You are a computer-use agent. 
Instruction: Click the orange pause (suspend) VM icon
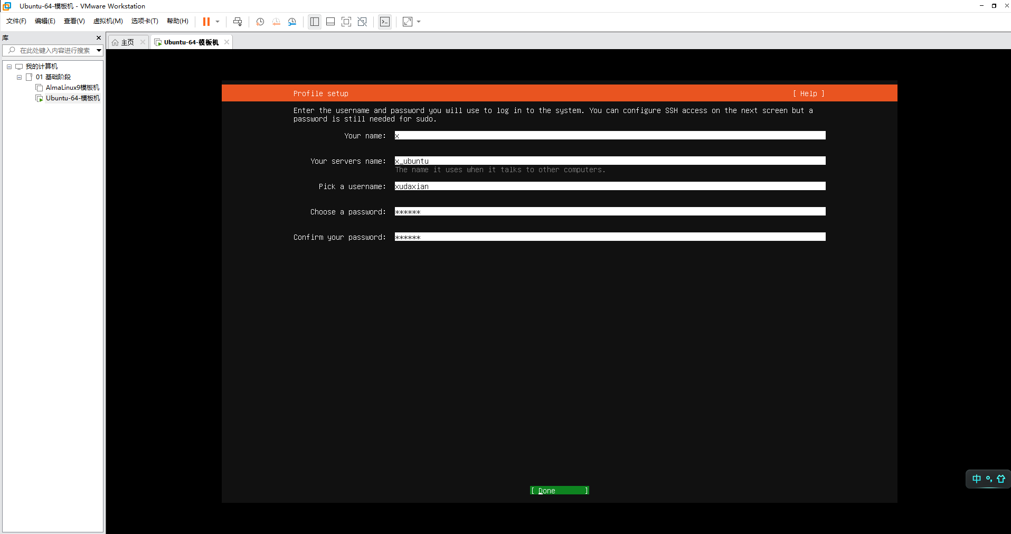coord(206,22)
